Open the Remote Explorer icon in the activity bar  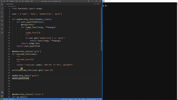point(2,25)
